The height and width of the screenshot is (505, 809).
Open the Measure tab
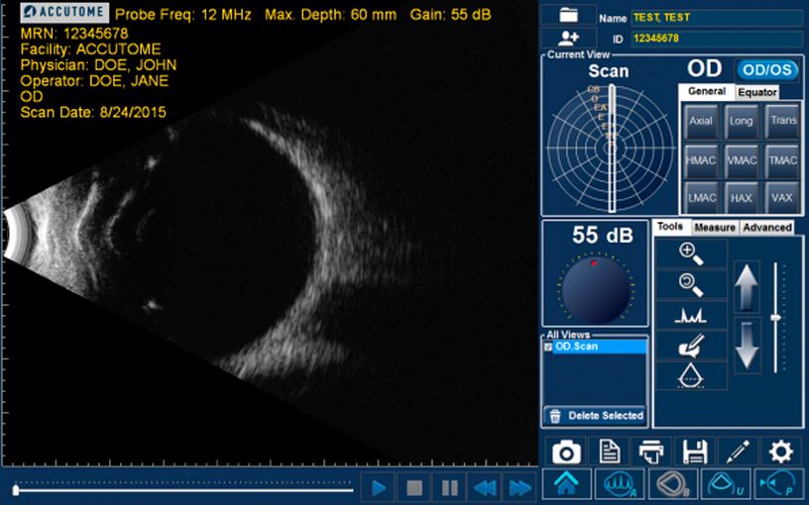pyautogui.click(x=715, y=228)
